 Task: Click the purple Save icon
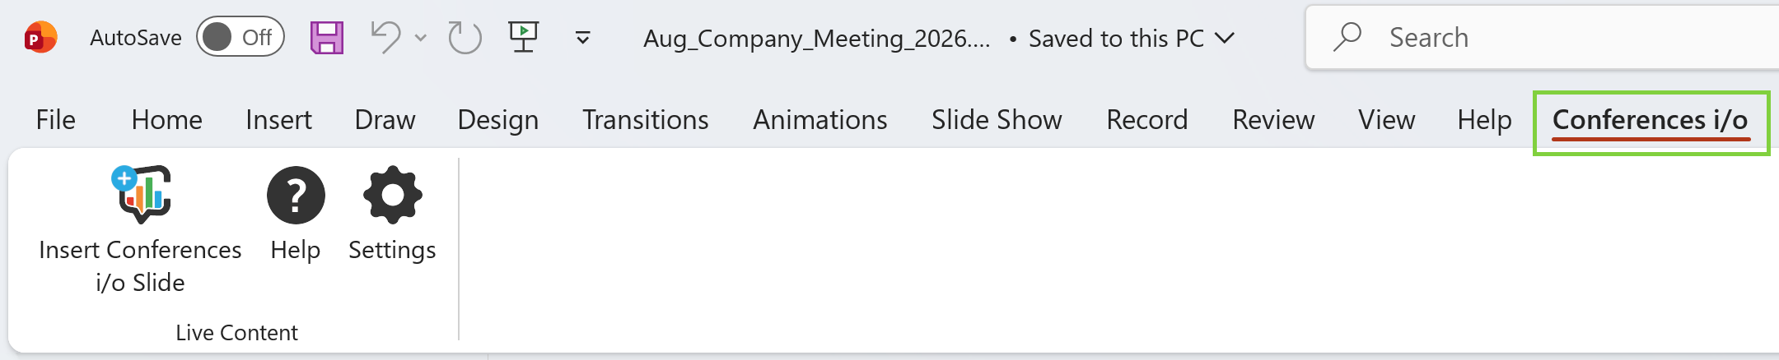pyautogui.click(x=327, y=38)
